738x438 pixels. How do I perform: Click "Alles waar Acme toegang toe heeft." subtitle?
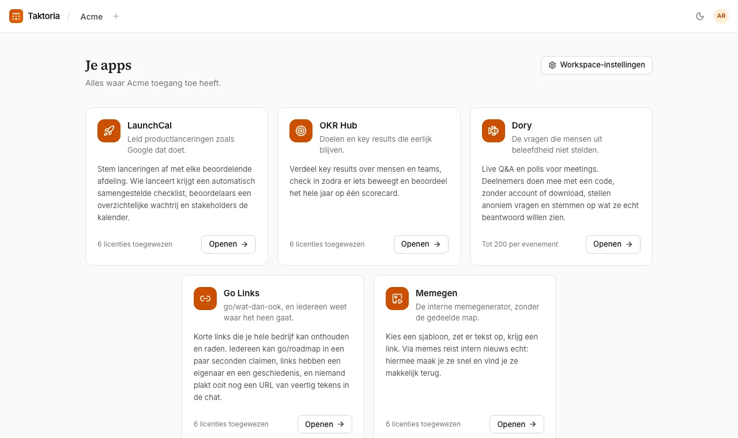pyautogui.click(x=153, y=83)
